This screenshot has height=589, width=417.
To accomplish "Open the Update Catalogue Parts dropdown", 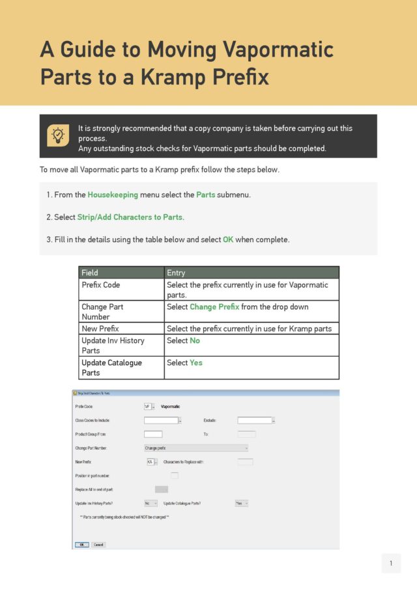I will pyautogui.click(x=246, y=503).
